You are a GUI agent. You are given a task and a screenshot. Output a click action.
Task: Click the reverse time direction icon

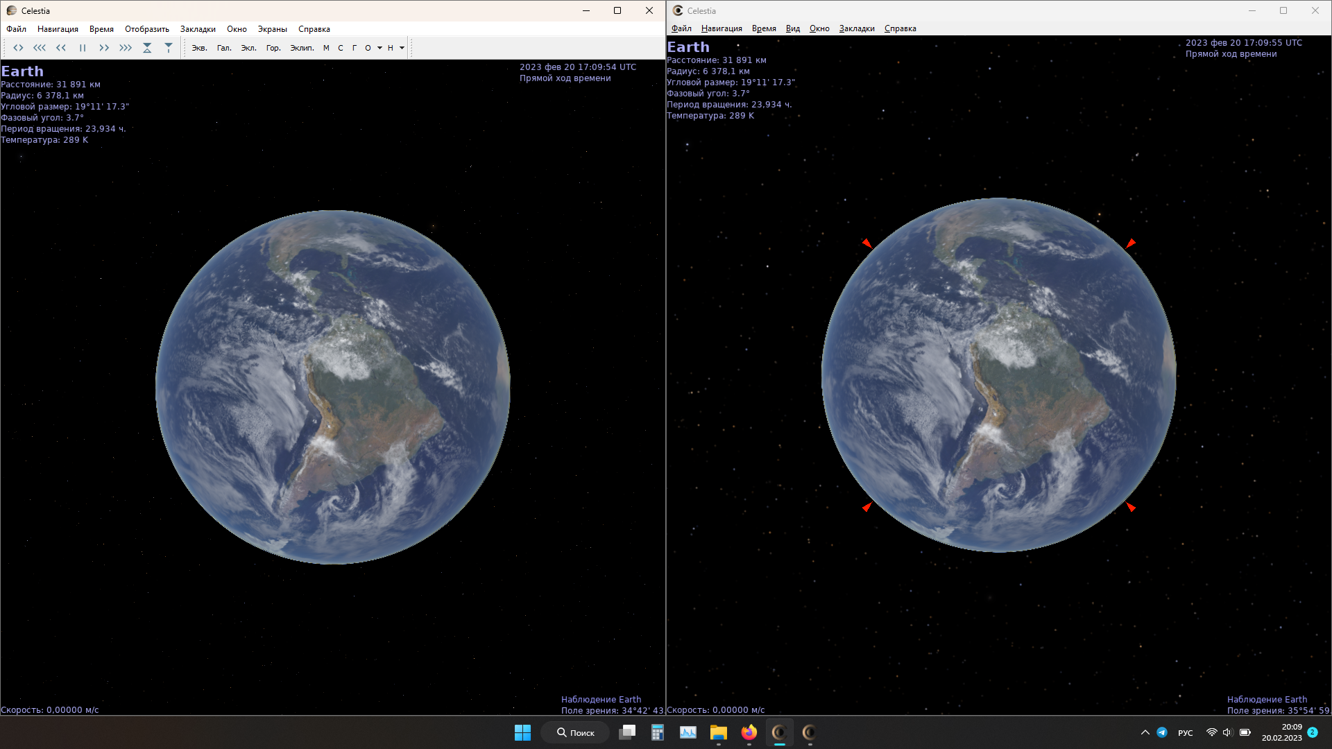click(x=19, y=48)
